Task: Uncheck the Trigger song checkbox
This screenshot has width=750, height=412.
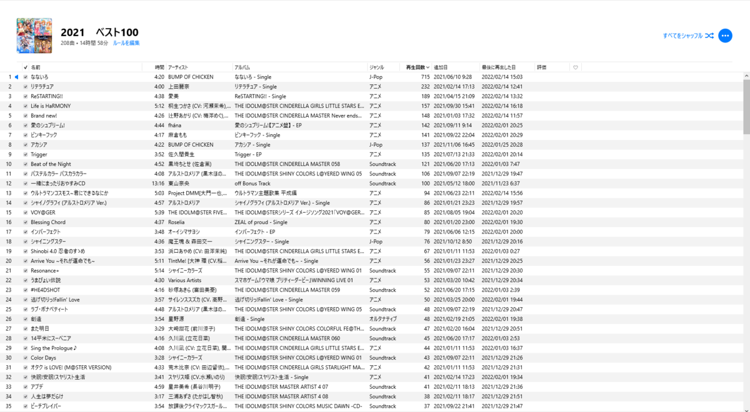Action: click(26, 154)
